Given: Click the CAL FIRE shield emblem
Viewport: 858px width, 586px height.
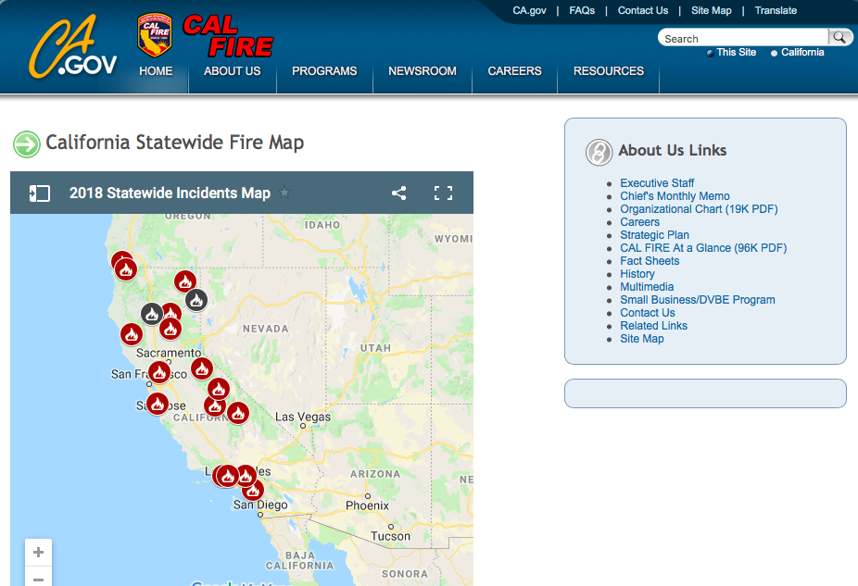Looking at the screenshot, I should [155, 35].
